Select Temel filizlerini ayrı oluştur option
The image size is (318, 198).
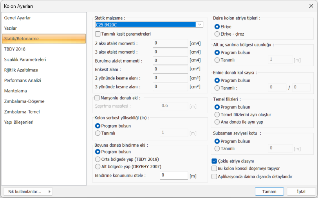217,115
